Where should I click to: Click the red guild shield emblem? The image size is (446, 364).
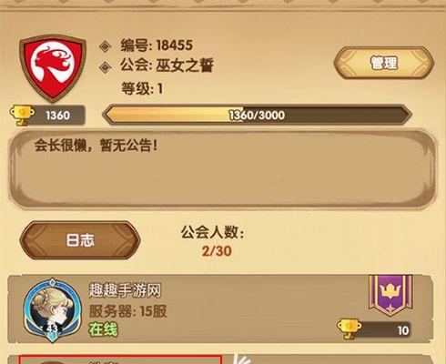tap(53, 68)
